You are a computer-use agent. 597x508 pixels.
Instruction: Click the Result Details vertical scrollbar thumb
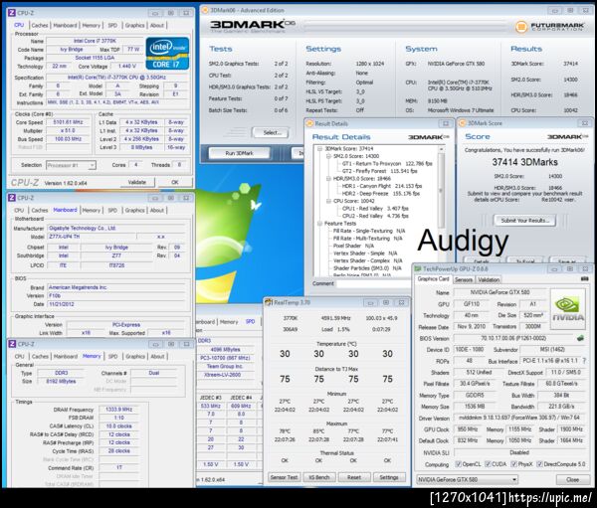tap(441, 190)
